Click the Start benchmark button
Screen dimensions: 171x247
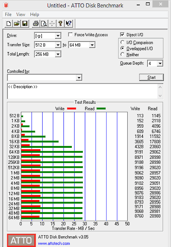(152, 78)
